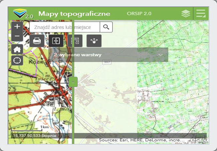Open the main hamburger menu
The width and height of the screenshot is (217, 151).
pyautogui.click(x=201, y=14)
